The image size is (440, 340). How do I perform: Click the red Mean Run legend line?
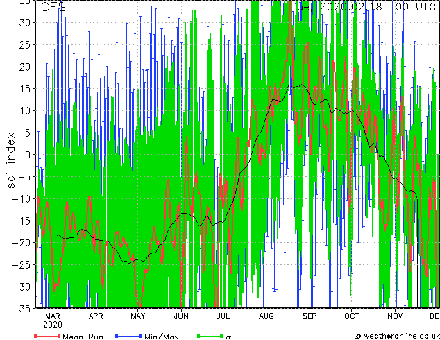coord(47,336)
